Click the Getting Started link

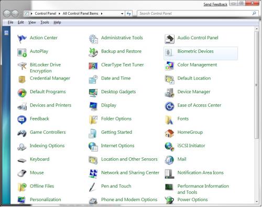(x=117, y=132)
